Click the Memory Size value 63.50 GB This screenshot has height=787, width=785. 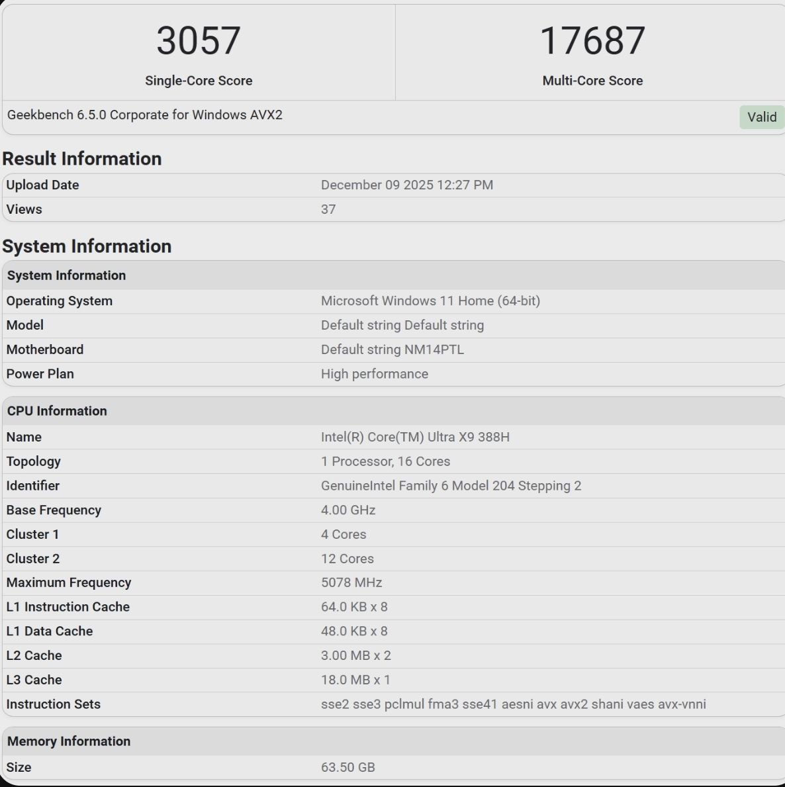click(347, 768)
